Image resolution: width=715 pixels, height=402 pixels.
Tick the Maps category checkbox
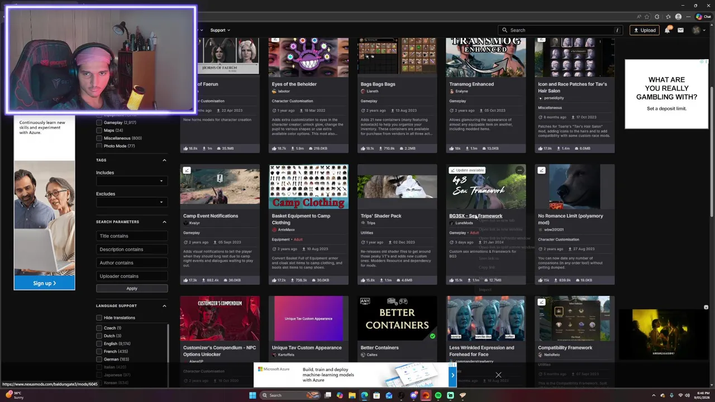tap(99, 130)
